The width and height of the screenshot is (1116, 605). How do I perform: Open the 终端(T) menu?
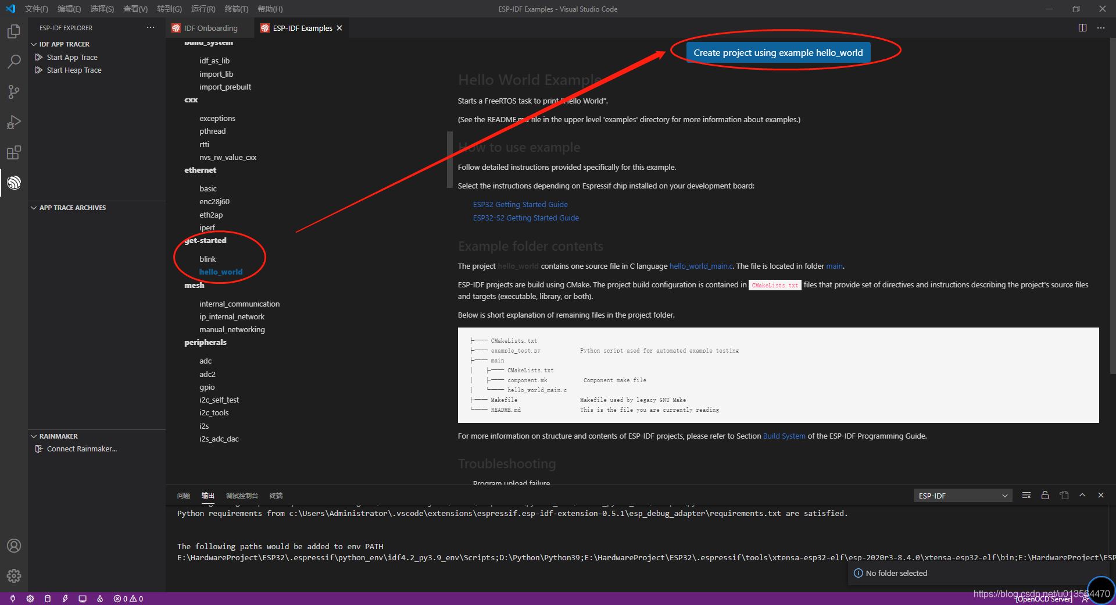pyautogui.click(x=236, y=9)
